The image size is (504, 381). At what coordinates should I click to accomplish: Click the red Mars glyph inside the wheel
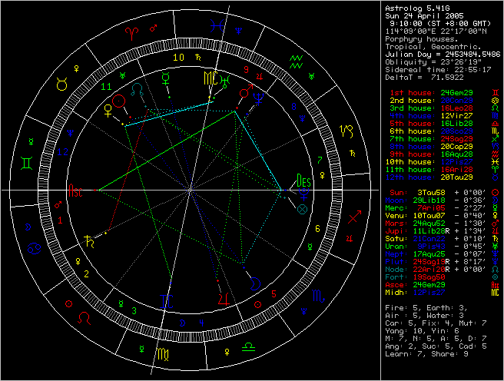pos(244,93)
